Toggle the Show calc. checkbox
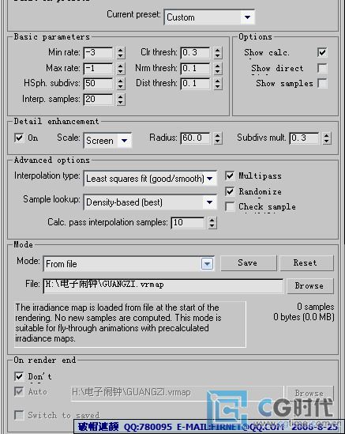Image resolution: width=345 pixels, height=434 pixels. click(x=322, y=52)
